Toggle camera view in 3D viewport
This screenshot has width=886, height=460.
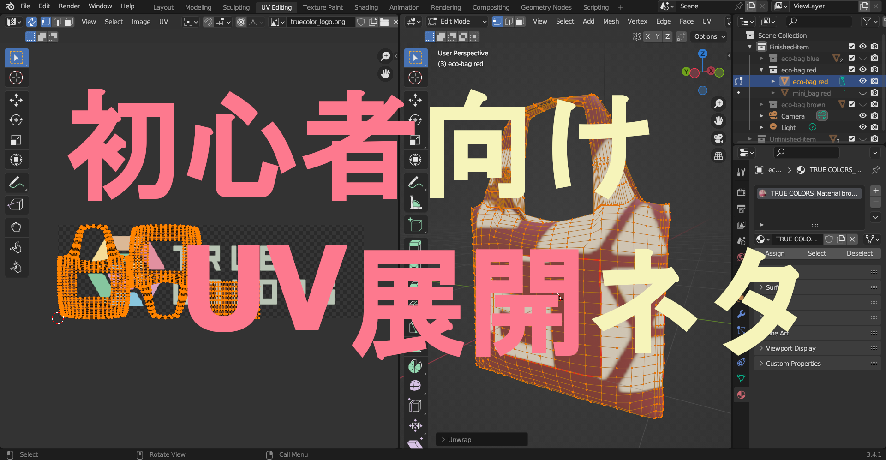click(x=718, y=138)
